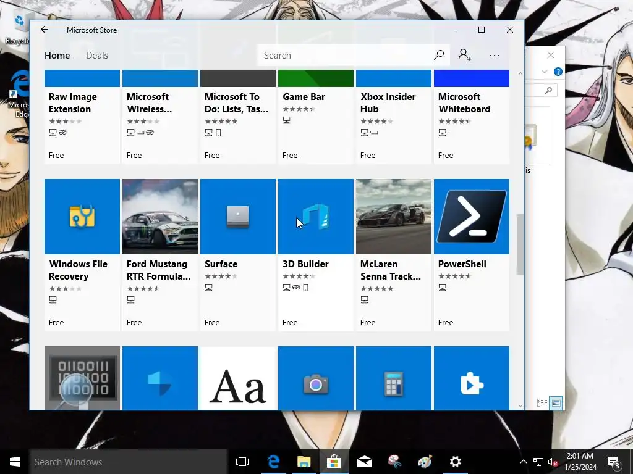Select Microsoft To Do app title
This screenshot has height=474, width=633.
236,103
